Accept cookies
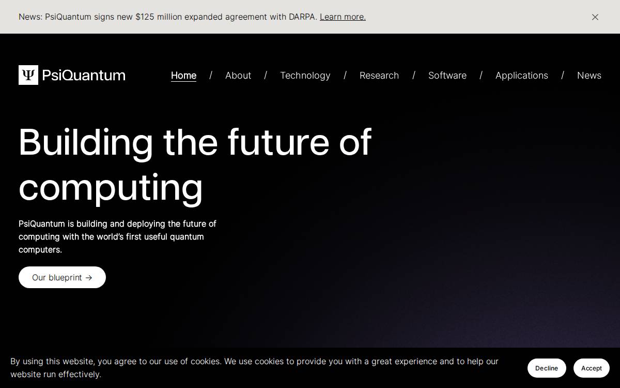 [x=592, y=368]
